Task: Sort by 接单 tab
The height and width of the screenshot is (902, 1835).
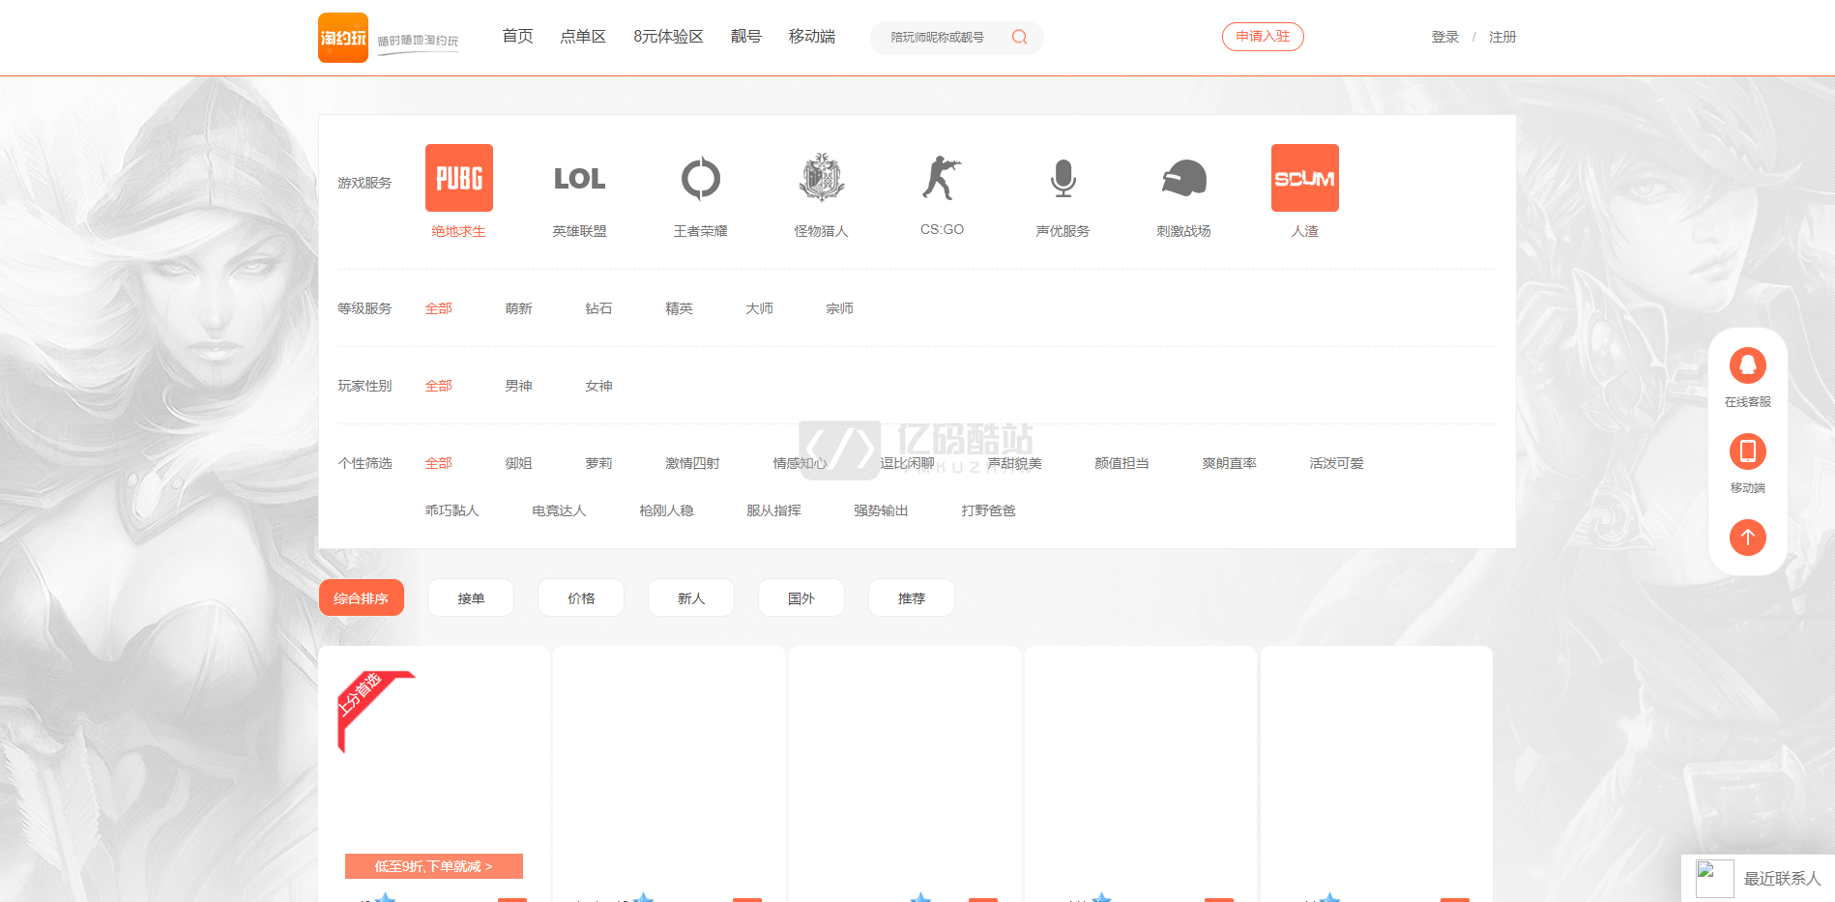Action: [x=471, y=597]
